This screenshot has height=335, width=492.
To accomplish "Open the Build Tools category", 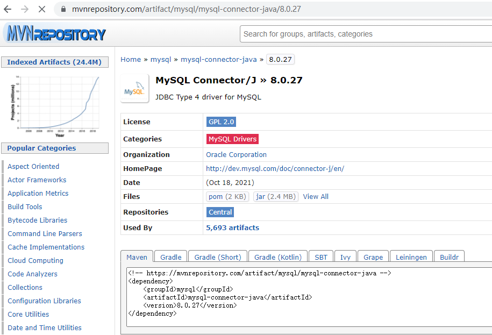I will 25,206.
